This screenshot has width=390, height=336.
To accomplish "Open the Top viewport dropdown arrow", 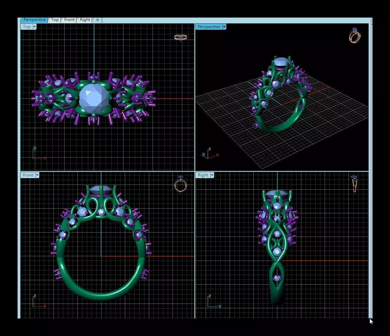I will (x=35, y=27).
